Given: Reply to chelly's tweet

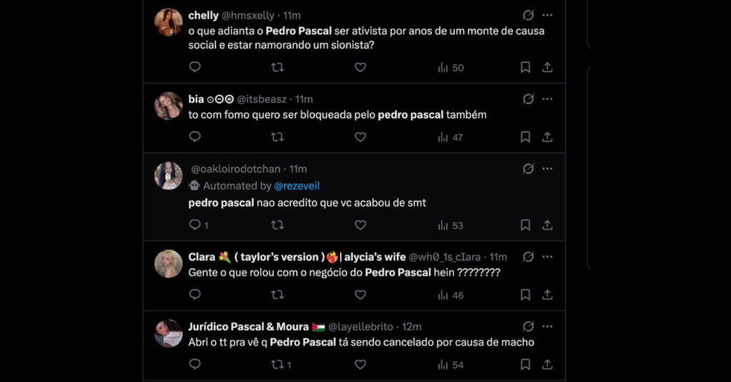Looking at the screenshot, I should point(195,67).
